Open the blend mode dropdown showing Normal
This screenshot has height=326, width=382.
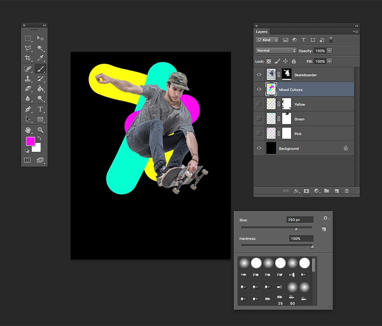[275, 50]
